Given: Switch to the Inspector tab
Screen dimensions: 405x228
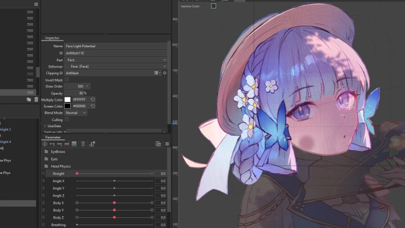Looking at the screenshot, I should pyautogui.click(x=52, y=38).
